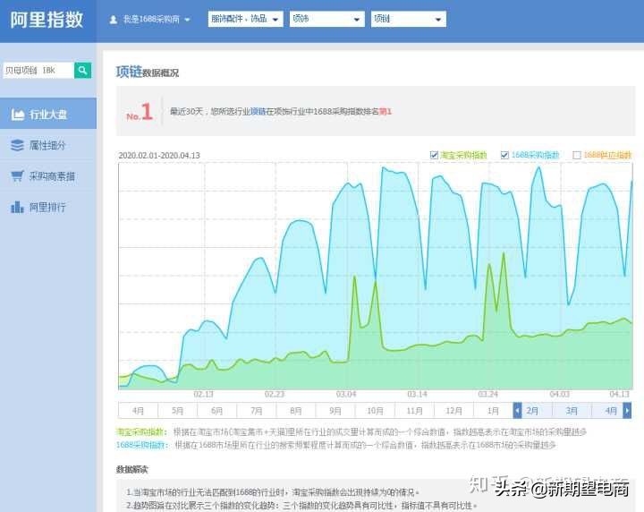Select 11月 on month timeline
Screen dimensions: 644x512
coord(414,411)
